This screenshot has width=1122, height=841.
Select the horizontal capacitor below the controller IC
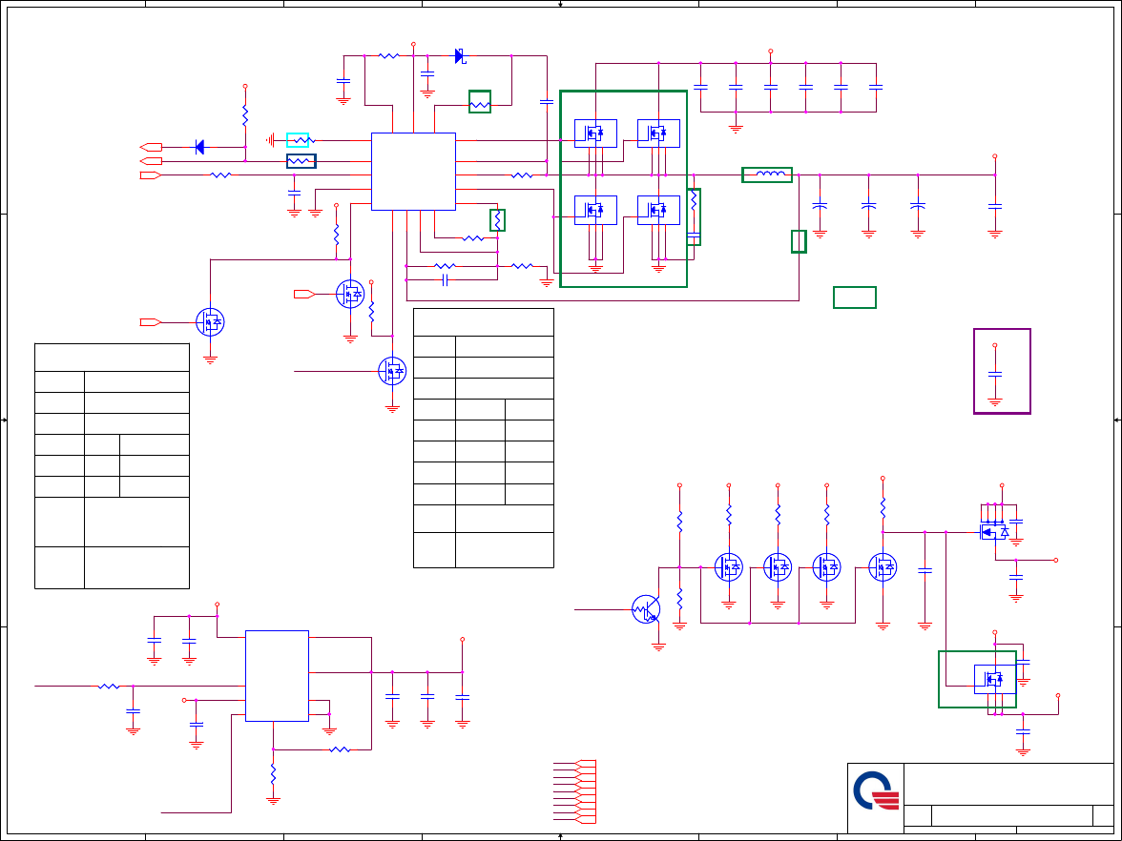(445, 279)
